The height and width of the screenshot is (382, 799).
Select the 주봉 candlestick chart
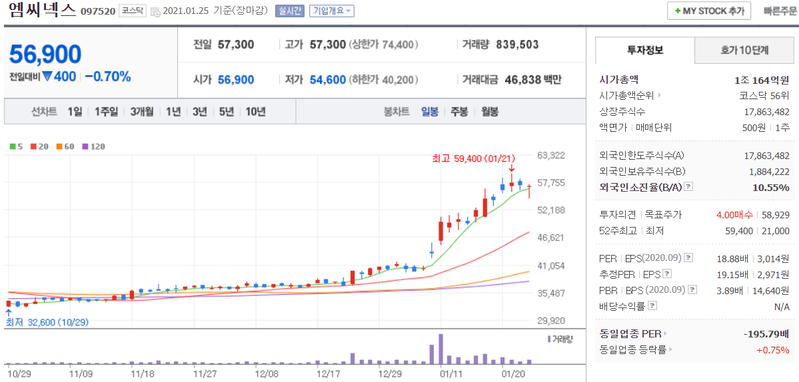459,112
